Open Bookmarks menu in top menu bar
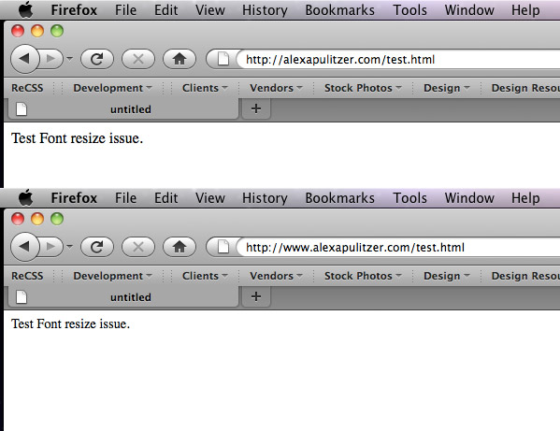560x431 pixels. pyautogui.click(x=339, y=10)
